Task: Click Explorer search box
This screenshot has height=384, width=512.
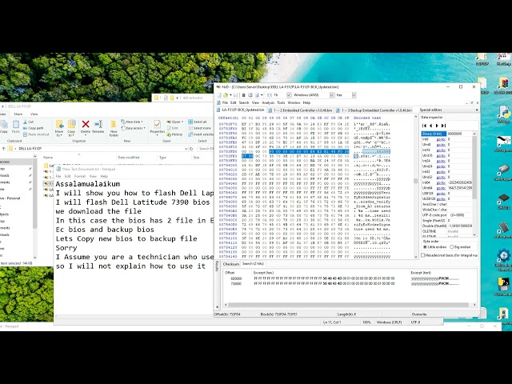Action: [205, 149]
